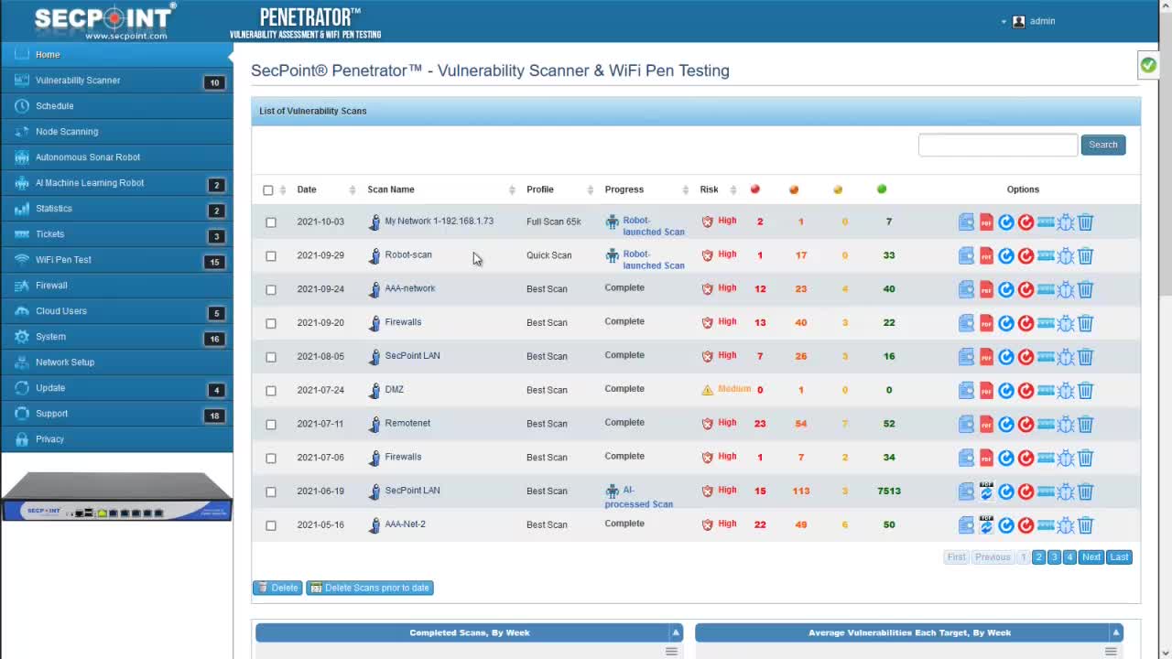
Task: Open AI Machine Learning Robot menu
Action: pos(116,183)
